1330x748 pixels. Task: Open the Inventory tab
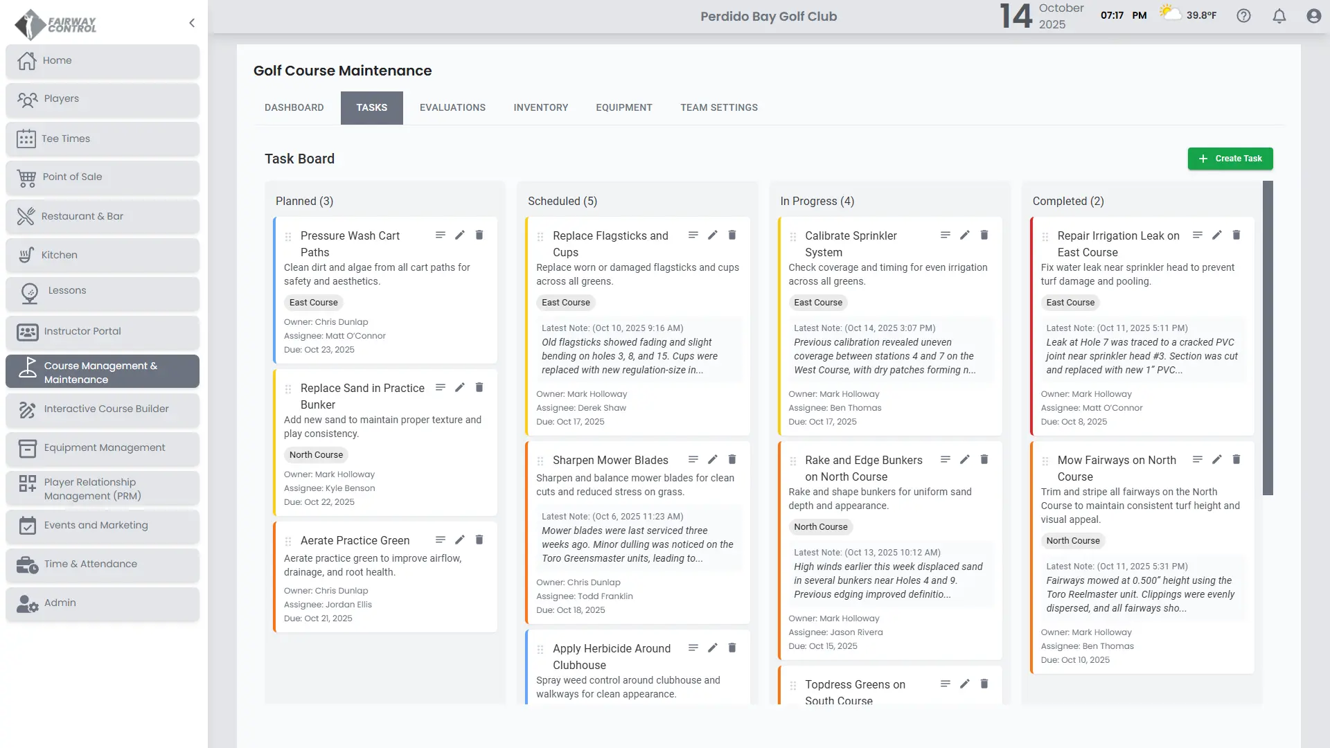[540, 108]
